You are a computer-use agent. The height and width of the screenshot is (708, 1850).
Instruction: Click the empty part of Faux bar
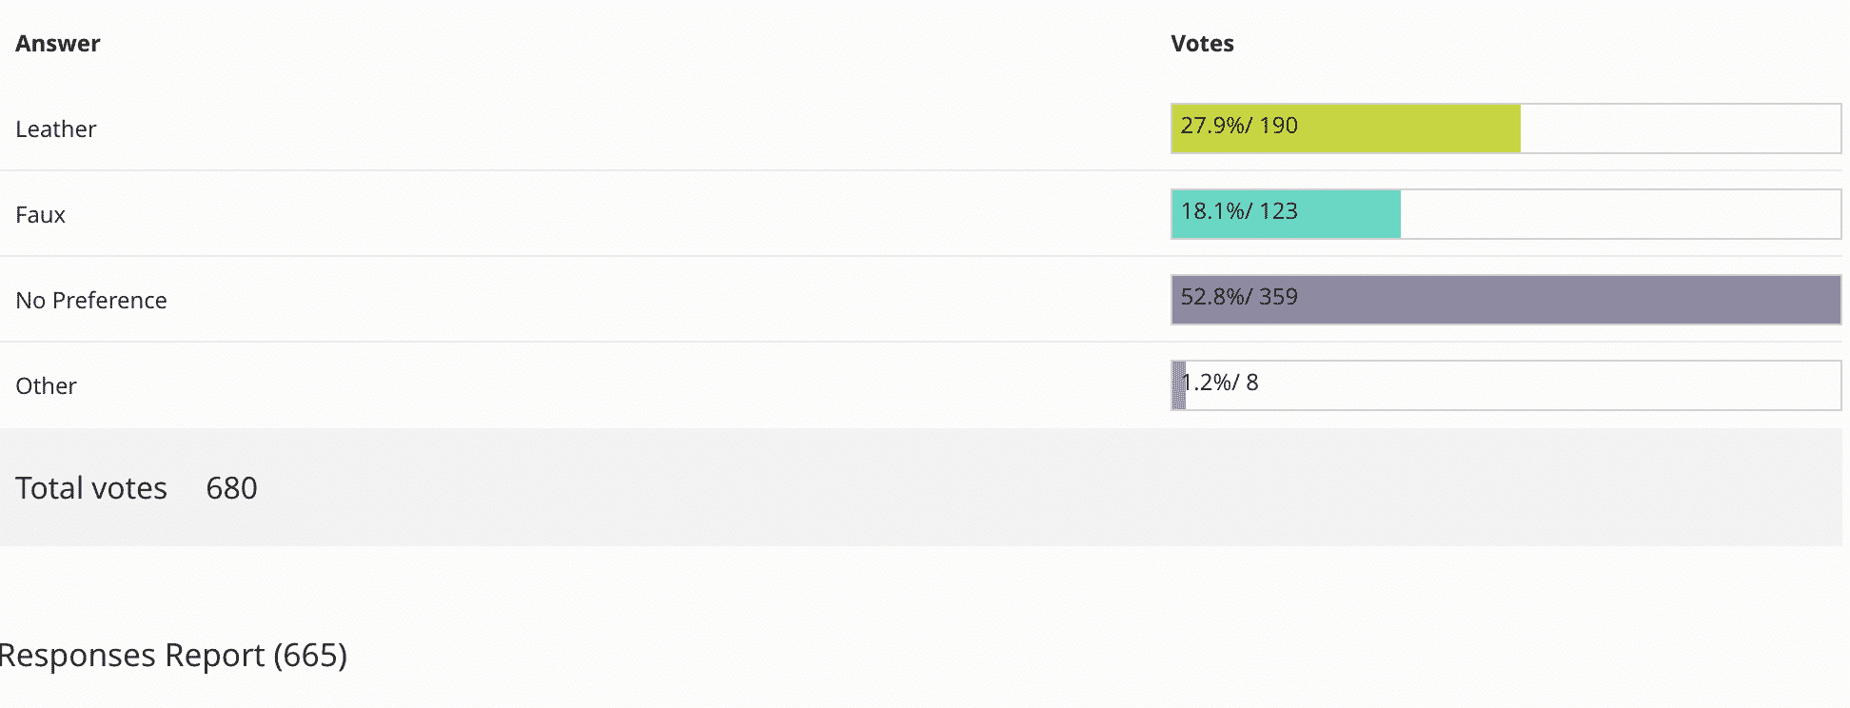coord(1618,214)
